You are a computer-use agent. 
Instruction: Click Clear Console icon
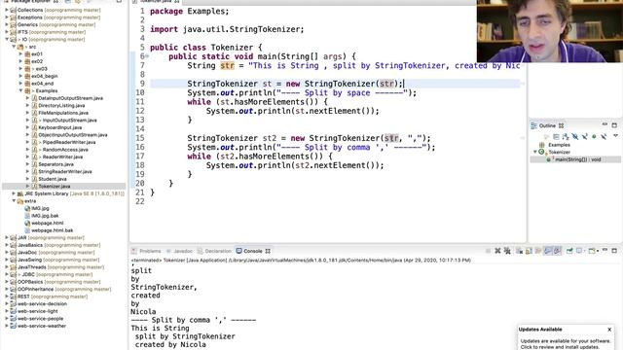[519, 251]
